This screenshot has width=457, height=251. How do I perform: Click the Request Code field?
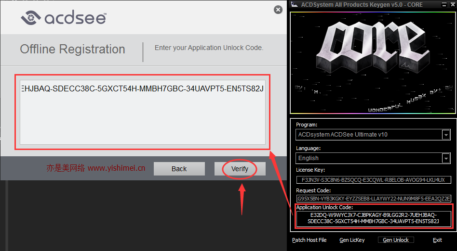pos(373,199)
